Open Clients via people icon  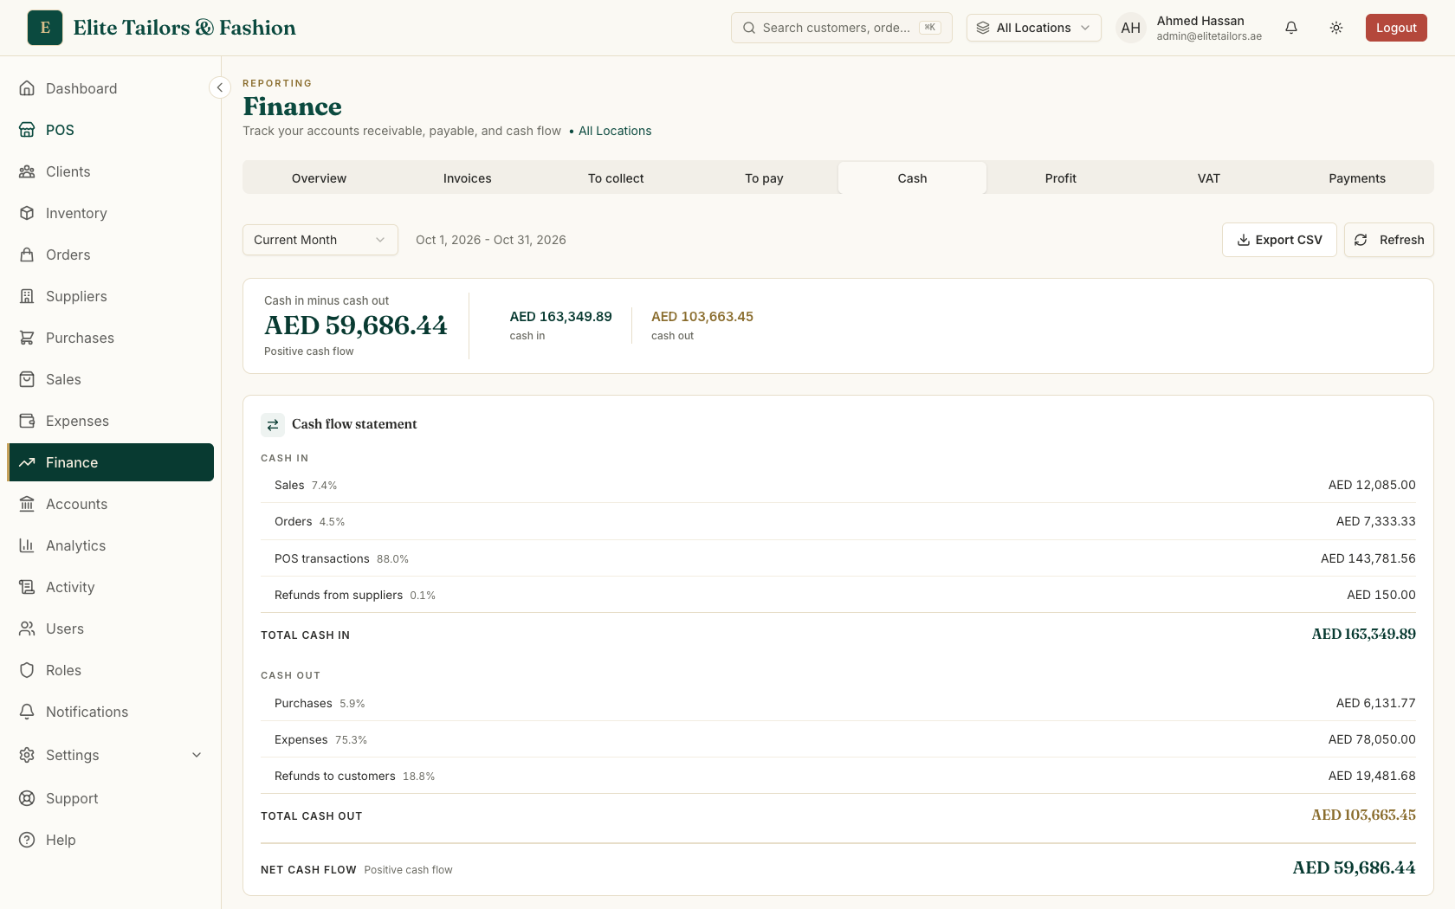27,171
